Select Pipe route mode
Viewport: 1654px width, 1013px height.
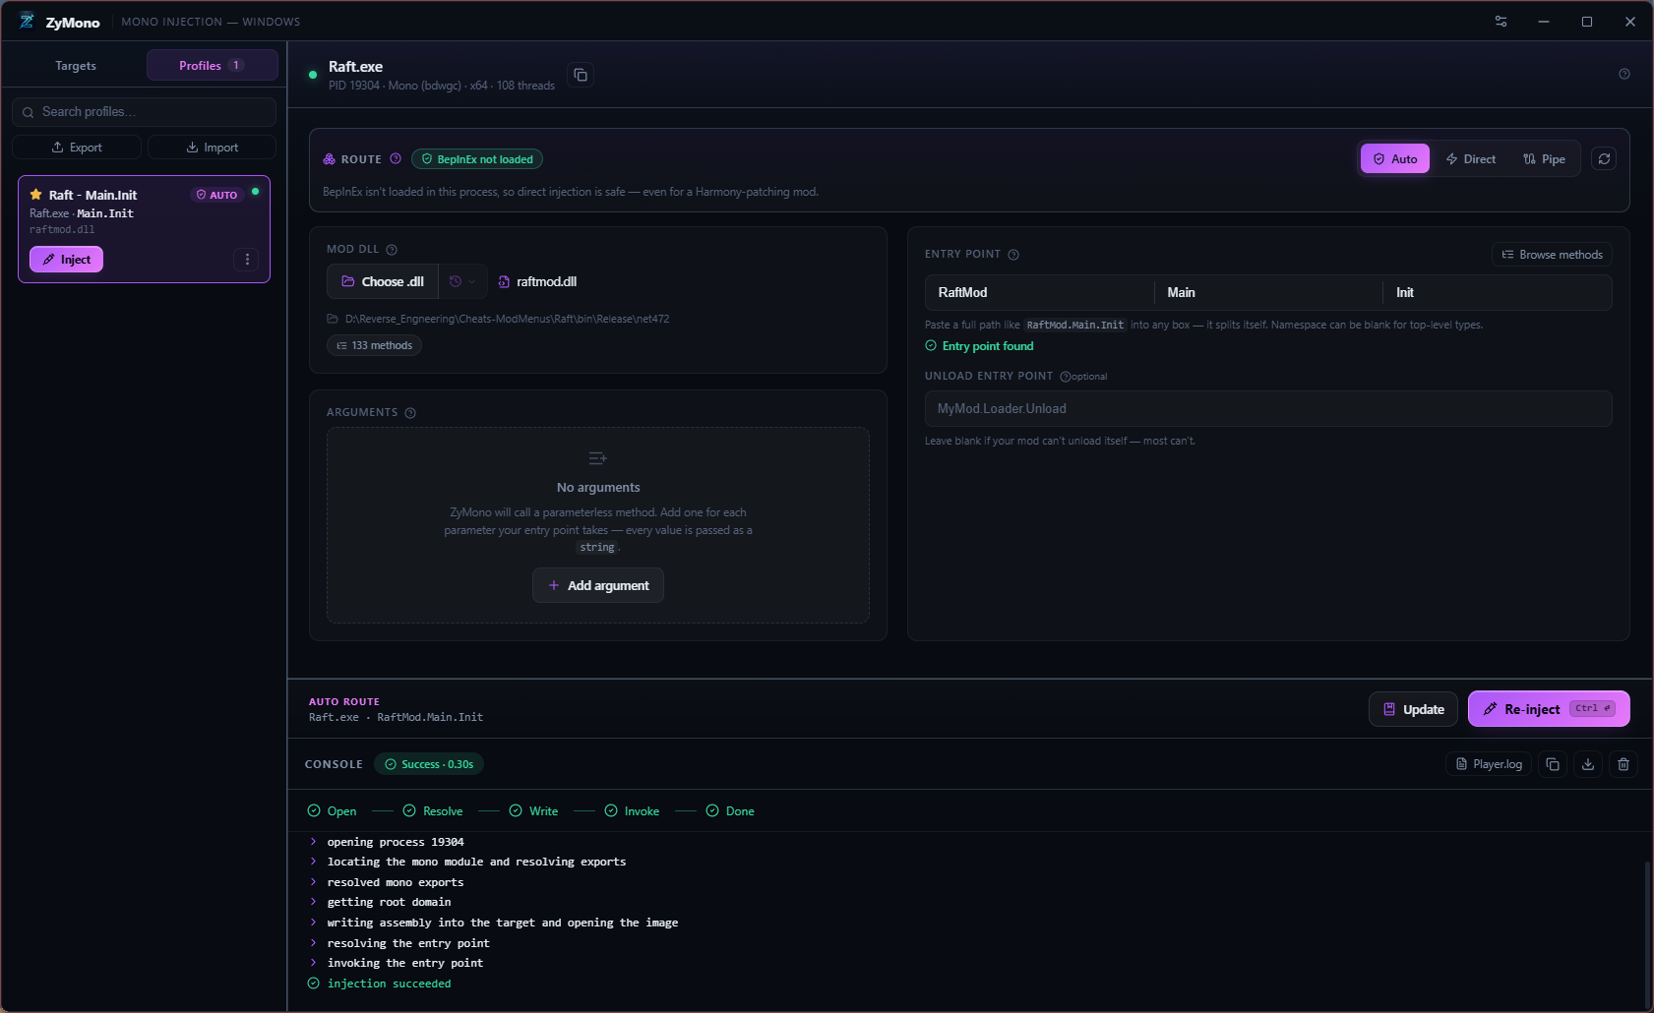point(1544,158)
